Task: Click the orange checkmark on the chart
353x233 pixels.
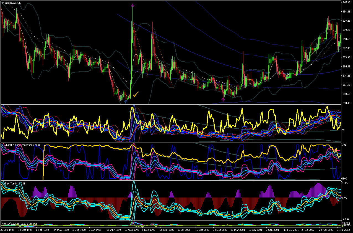Action: [x=136, y=94]
